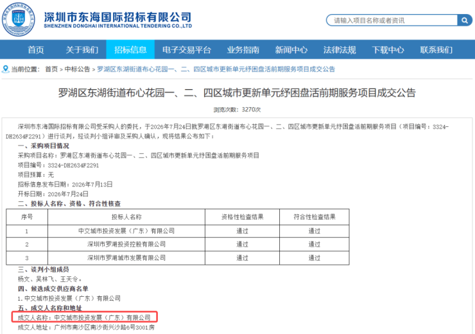Click the heading 二、投标人名称、资格、符合性核查
This screenshot has width=475, height=334.
(x=69, y=204)
